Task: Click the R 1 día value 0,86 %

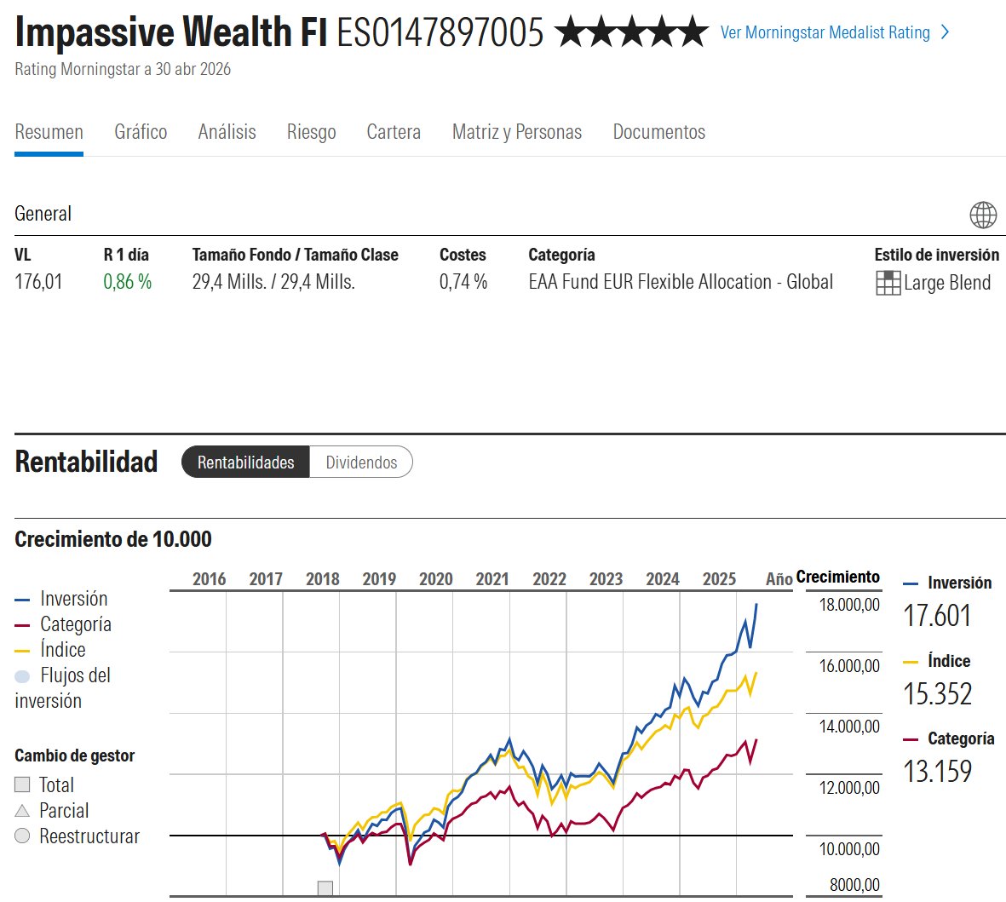Action: (x=128, y=282)
